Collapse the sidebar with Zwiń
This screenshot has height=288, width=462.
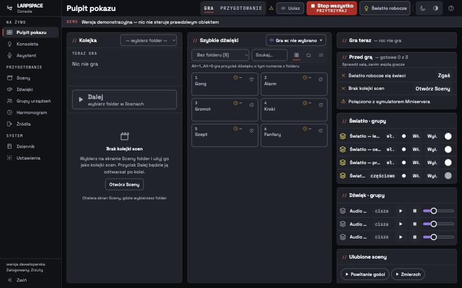pos(17,280)
